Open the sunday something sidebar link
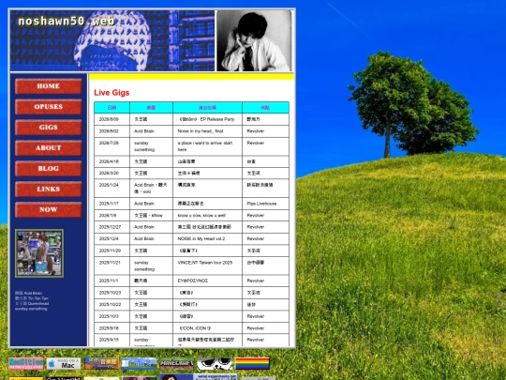The width and height of the screenshot is (506, 380). tap(31, 309)
